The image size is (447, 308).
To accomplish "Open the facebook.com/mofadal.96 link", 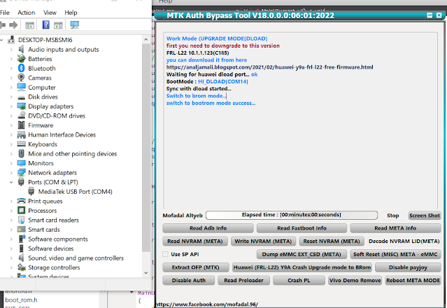I will pos(206,304).
